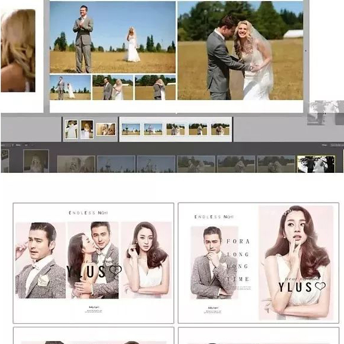
Task: Pick the highlighted black-and-white filmstrip image
Action: (x=316, y=164)
